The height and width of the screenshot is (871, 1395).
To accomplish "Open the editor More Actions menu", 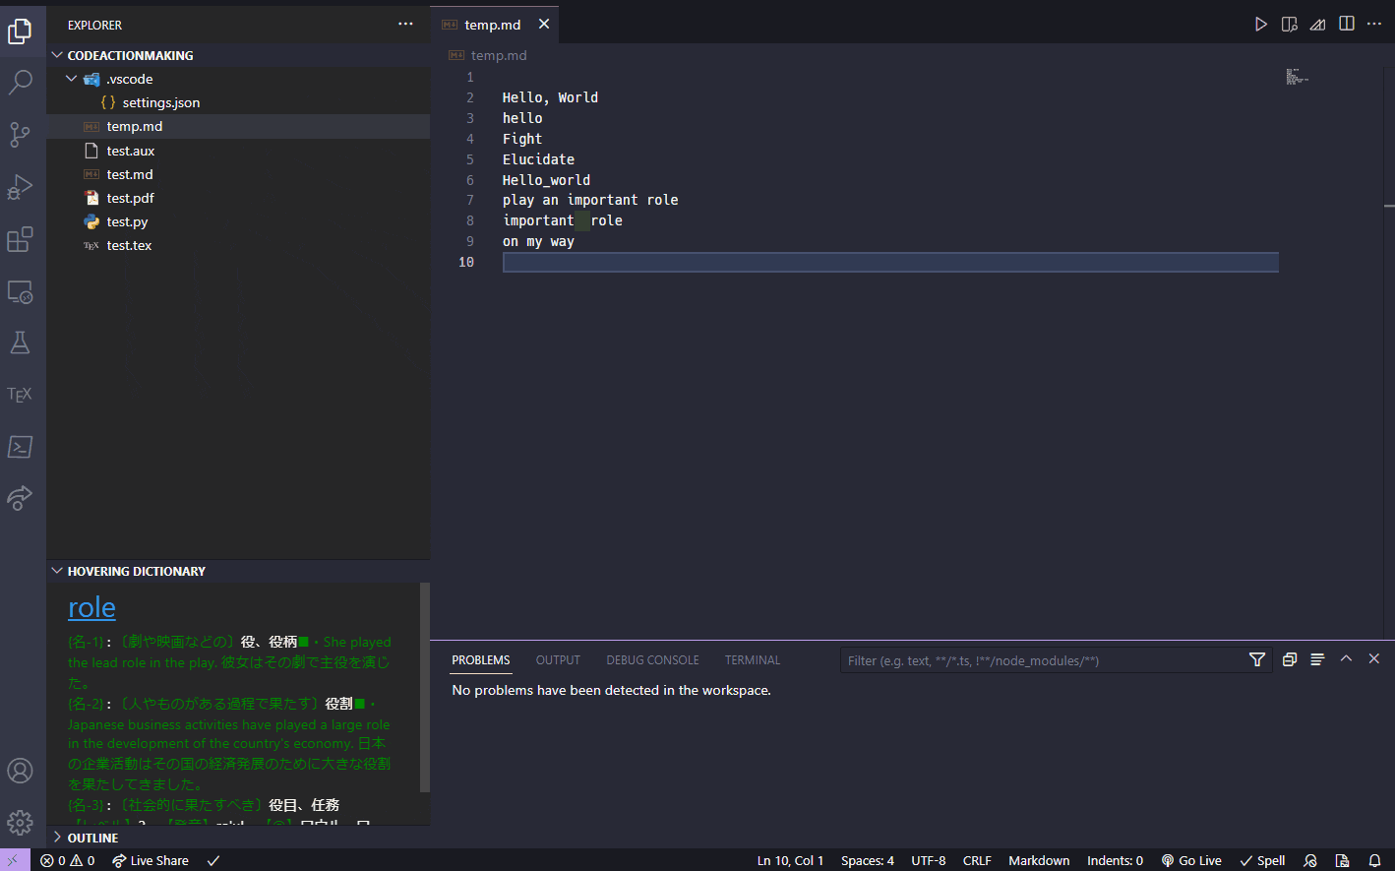I will click(x=1374, y=24).
